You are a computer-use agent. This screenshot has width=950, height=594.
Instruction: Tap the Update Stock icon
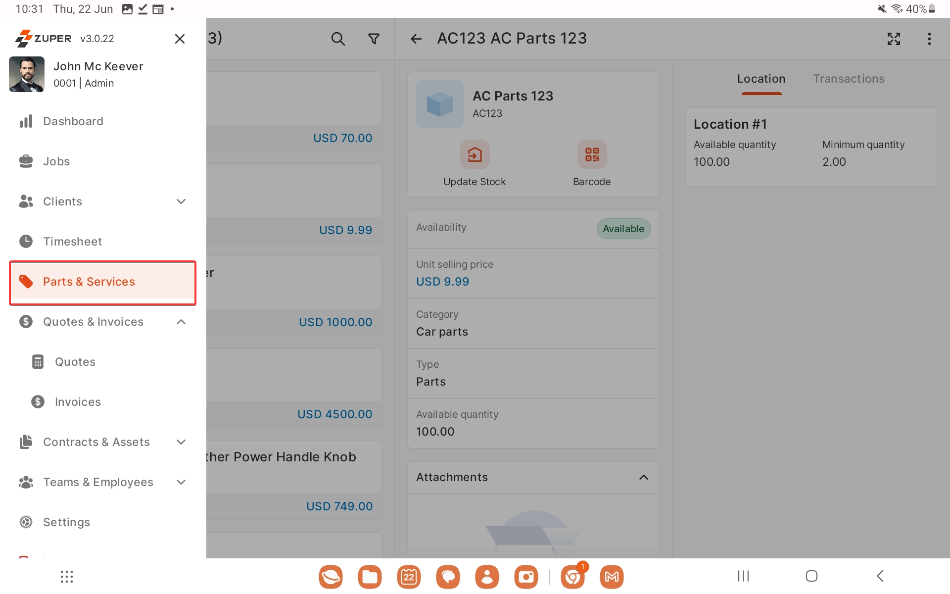[x=475, y=155]
